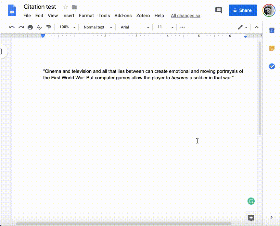Open Google Calendar side panel
Screen dimensions: 280x226
272,30
